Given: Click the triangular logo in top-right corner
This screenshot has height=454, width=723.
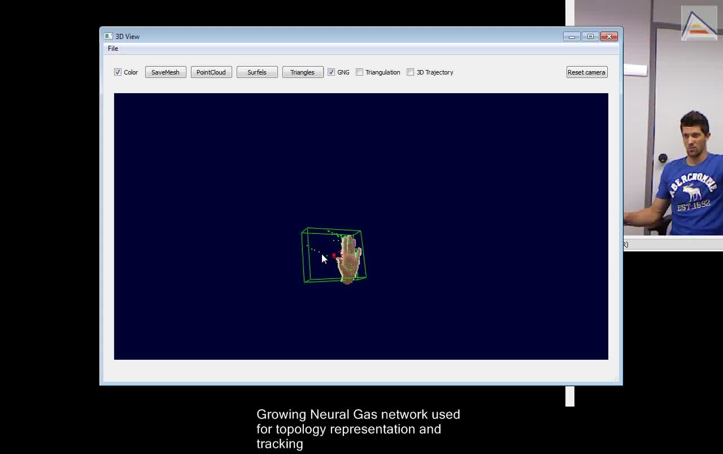Looking at the screenshot, I should coord(699,24).
